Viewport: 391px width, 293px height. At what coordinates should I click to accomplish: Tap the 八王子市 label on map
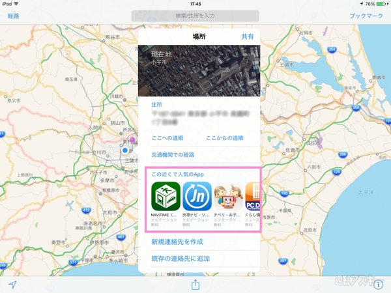coord(98,172)
